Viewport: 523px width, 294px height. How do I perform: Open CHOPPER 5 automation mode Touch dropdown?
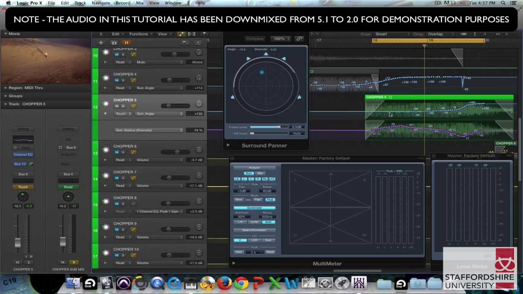[123, 114]
